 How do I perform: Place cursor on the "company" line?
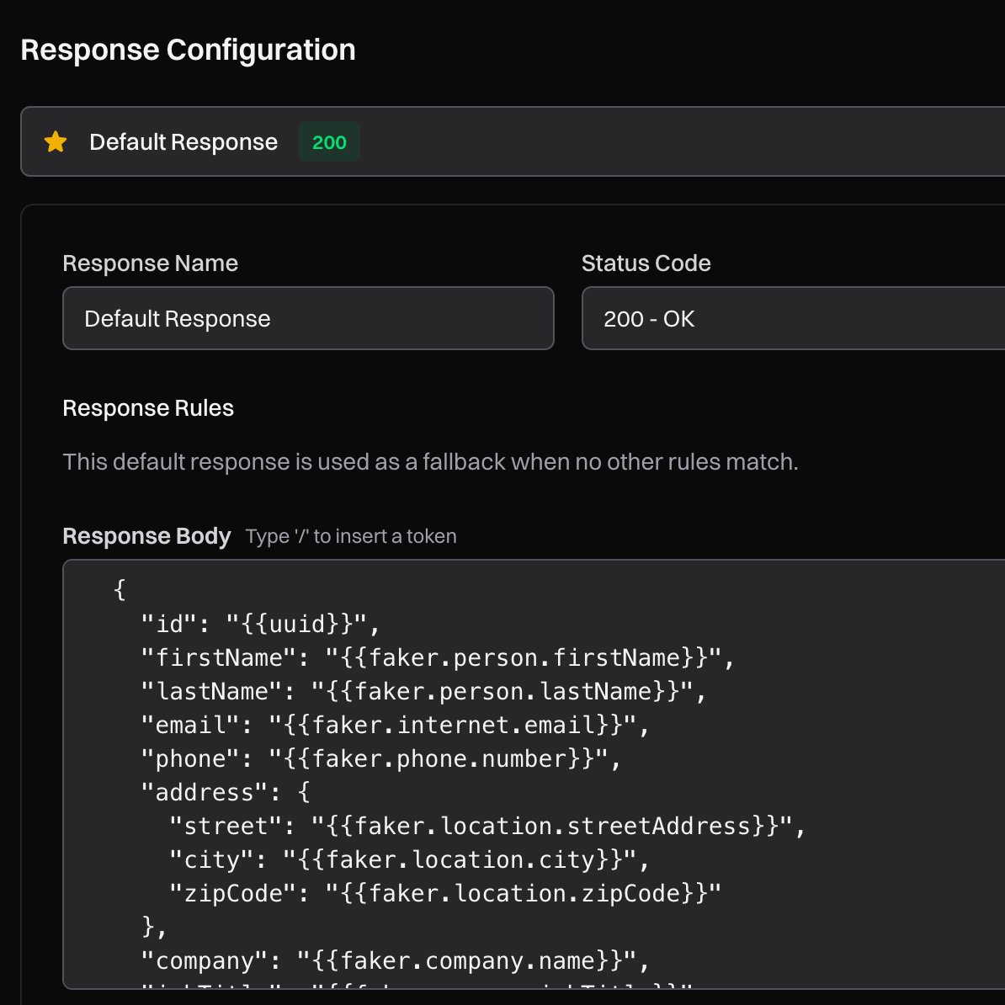396,960
